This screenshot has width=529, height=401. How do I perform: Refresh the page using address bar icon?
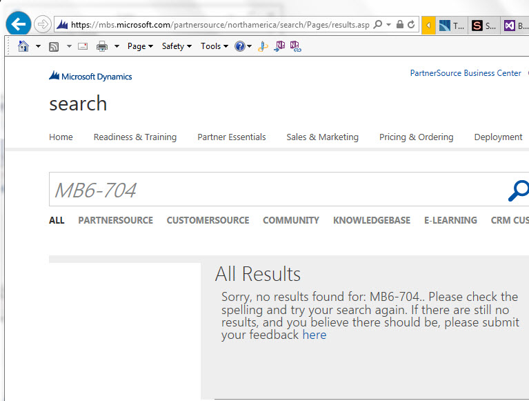412,25
